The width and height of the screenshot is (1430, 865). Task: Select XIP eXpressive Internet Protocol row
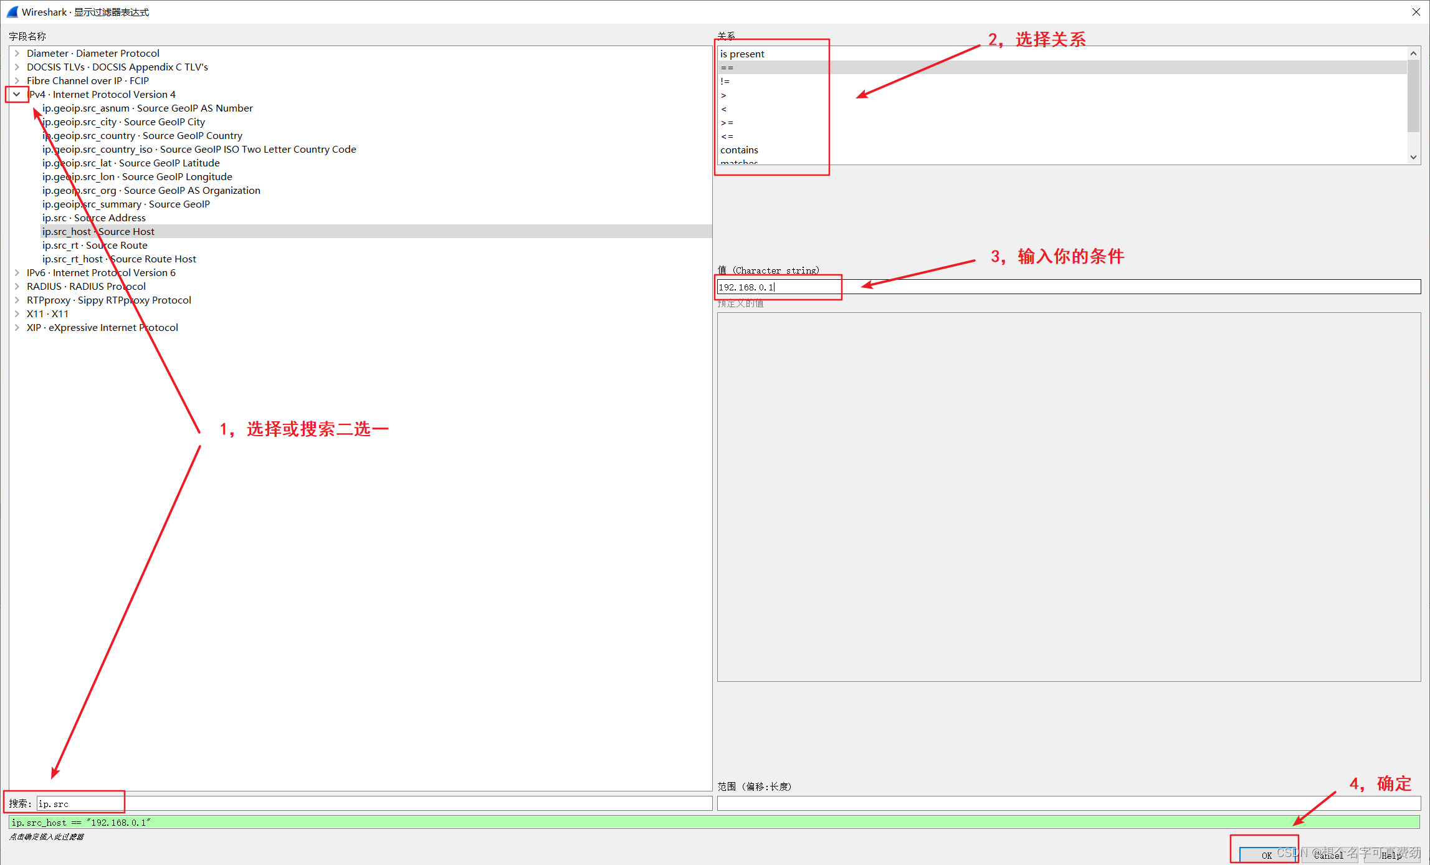(x=368, y=328)
